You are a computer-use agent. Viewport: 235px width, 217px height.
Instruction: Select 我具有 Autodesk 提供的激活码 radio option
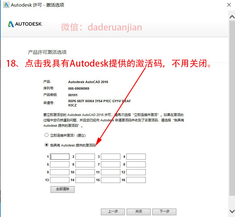coord(46,145)
